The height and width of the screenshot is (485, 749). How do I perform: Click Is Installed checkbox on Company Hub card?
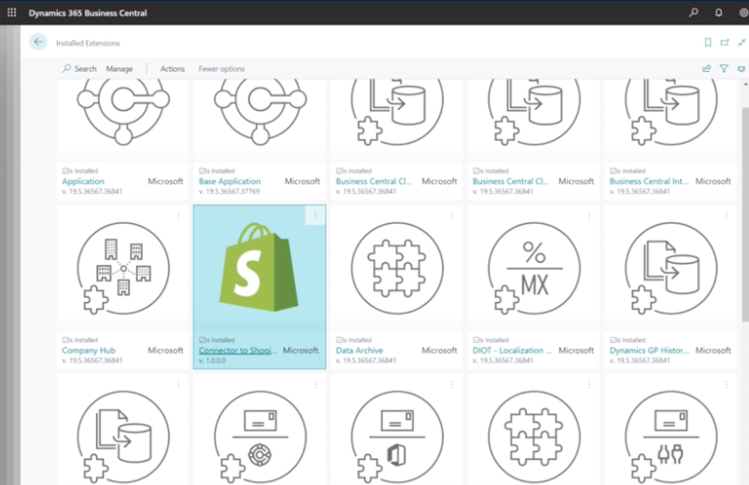(65, 340)
